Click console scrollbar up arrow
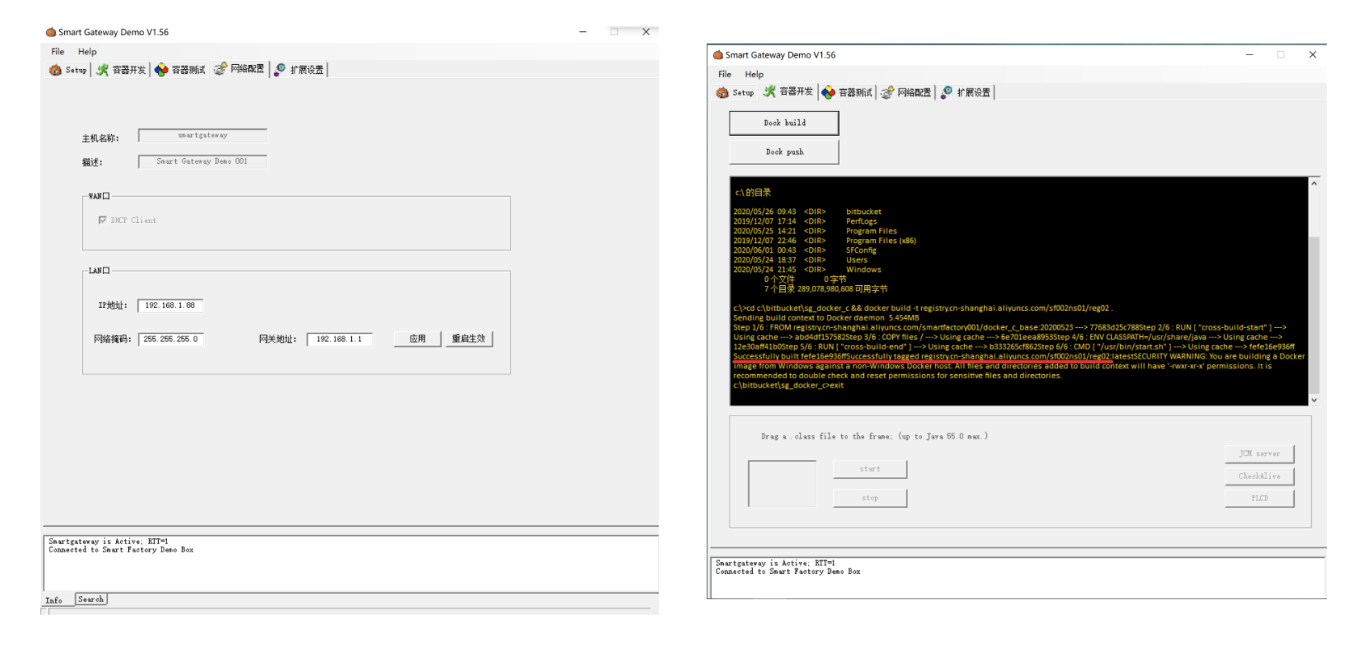 (1314, 184)
